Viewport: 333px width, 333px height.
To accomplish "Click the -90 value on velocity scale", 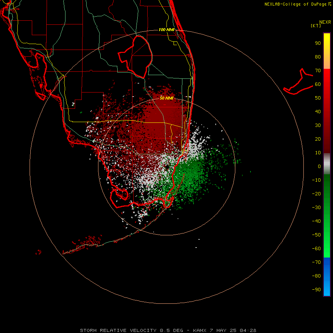I will (x=316, y=290).
